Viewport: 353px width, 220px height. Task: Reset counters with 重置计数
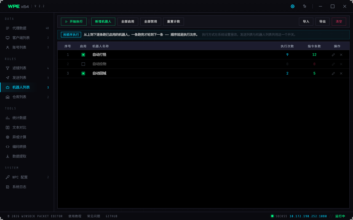coord(173,21)
